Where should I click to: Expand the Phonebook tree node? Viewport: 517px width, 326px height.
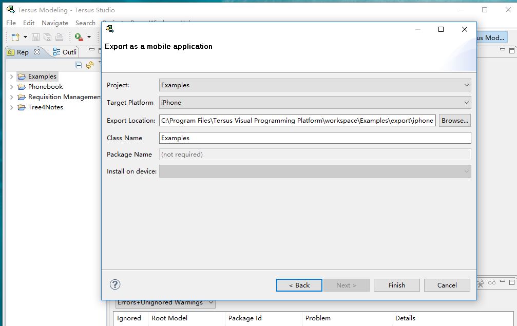click(x=11, y=87)
